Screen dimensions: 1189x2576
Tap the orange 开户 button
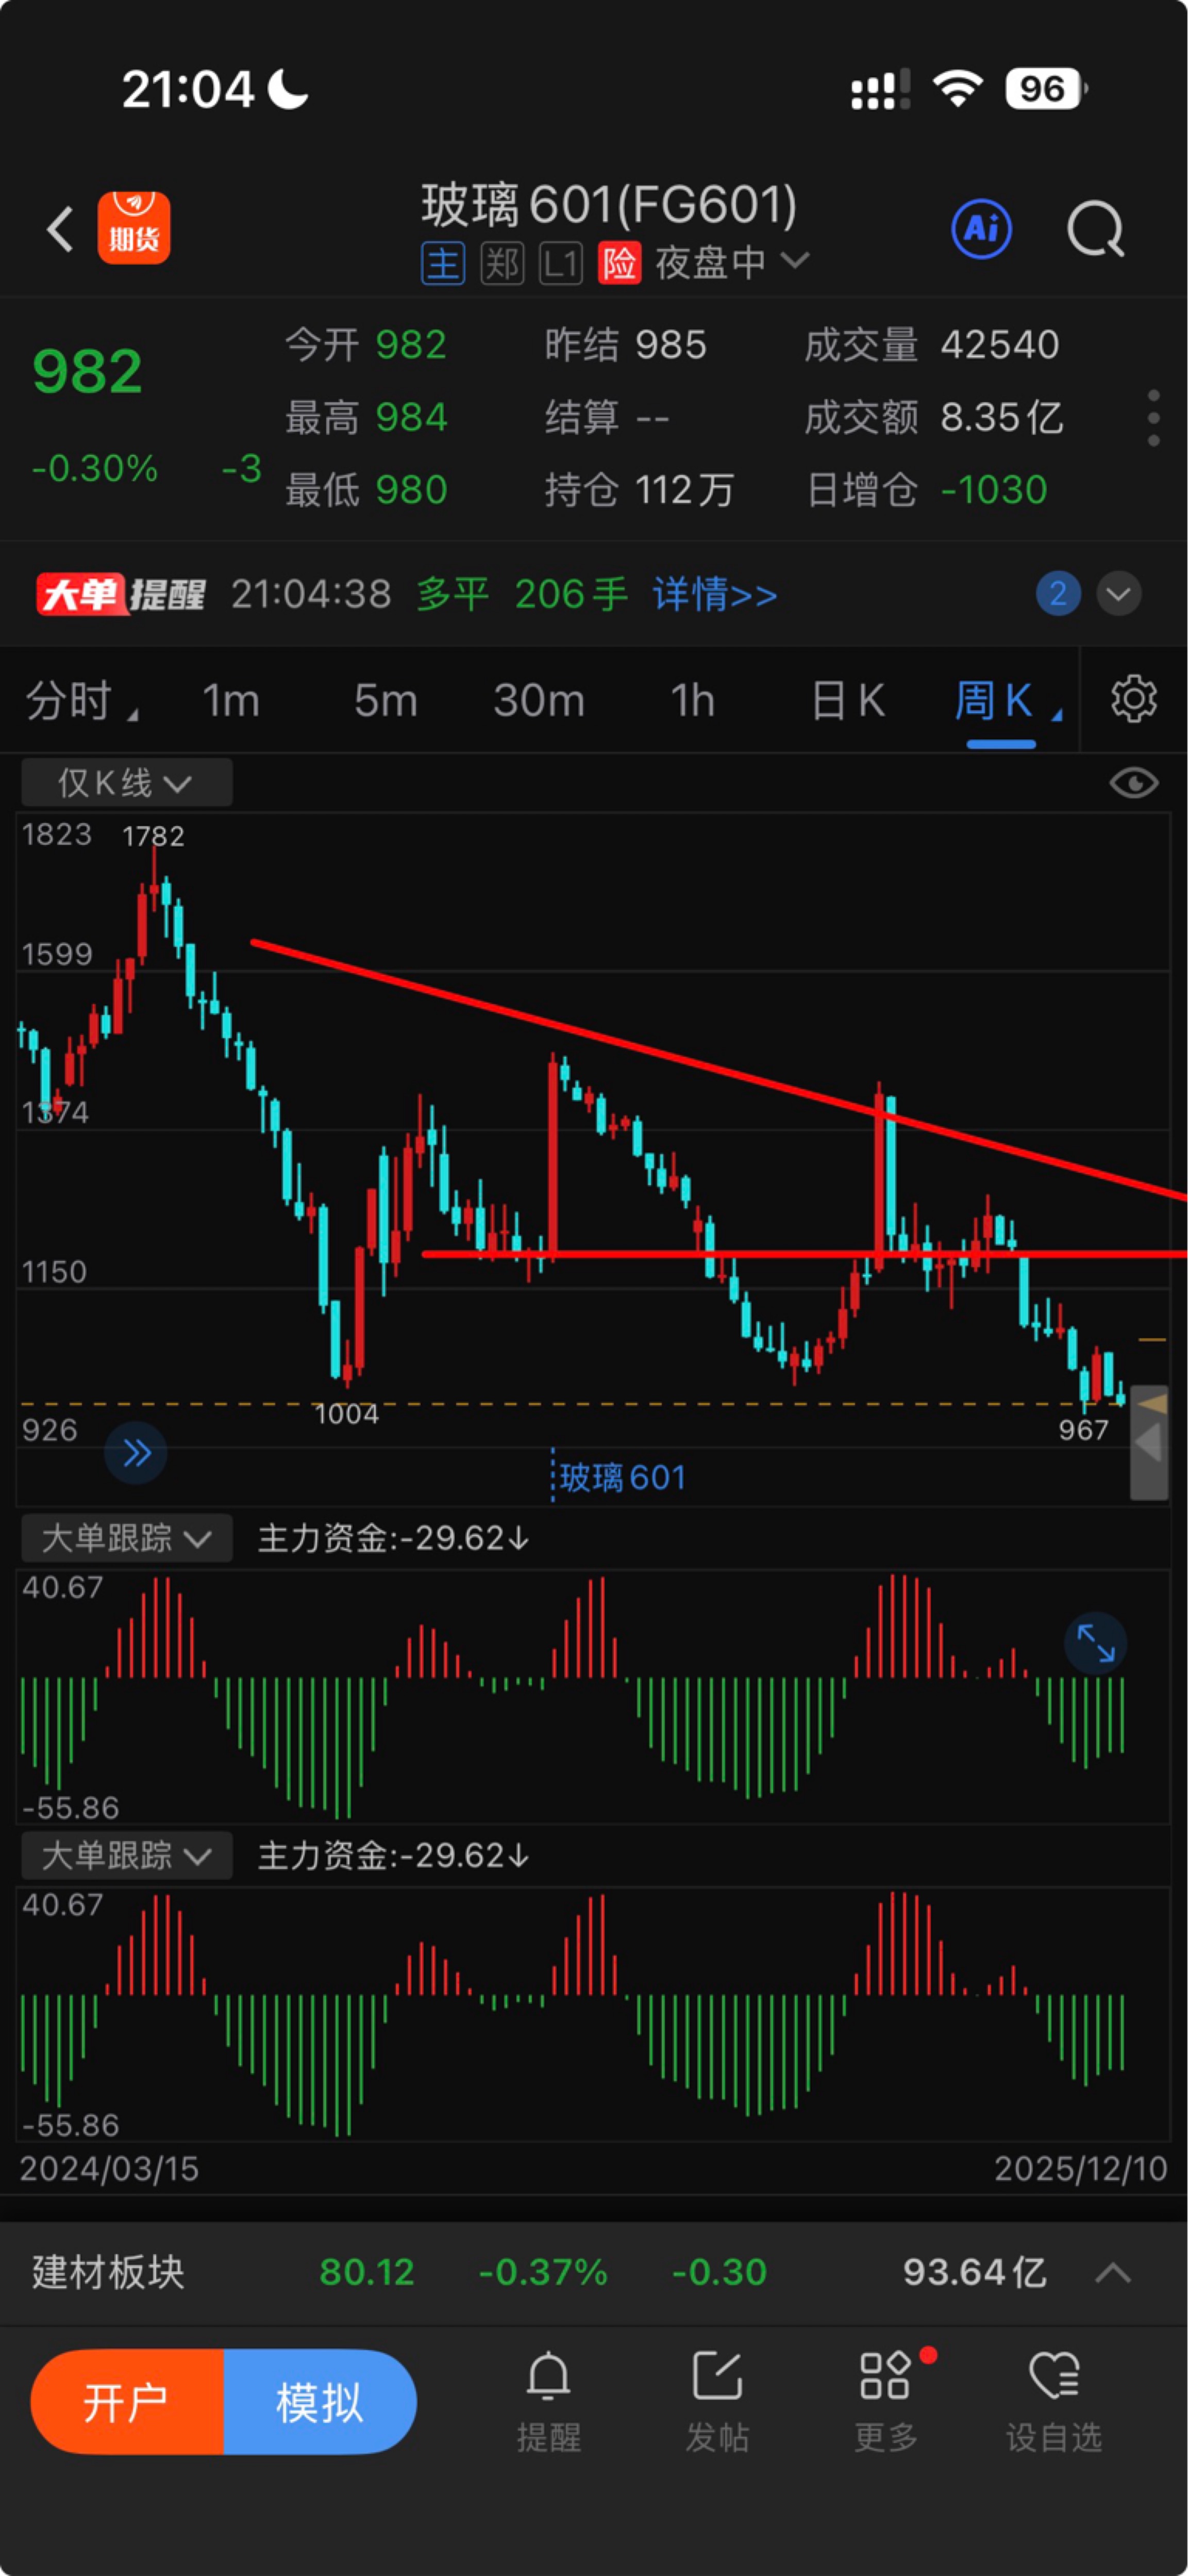point(127,2402)
